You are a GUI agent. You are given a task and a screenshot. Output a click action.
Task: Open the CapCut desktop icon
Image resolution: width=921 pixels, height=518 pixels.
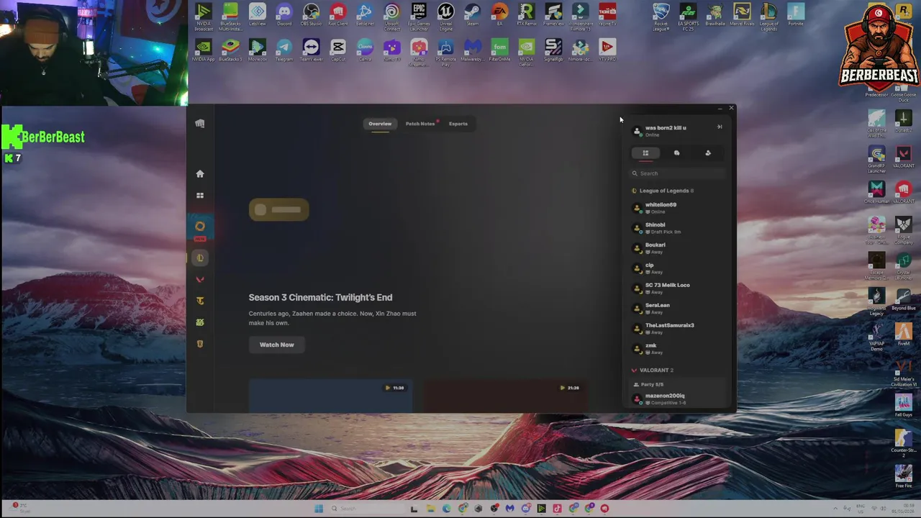click(338, 50)
